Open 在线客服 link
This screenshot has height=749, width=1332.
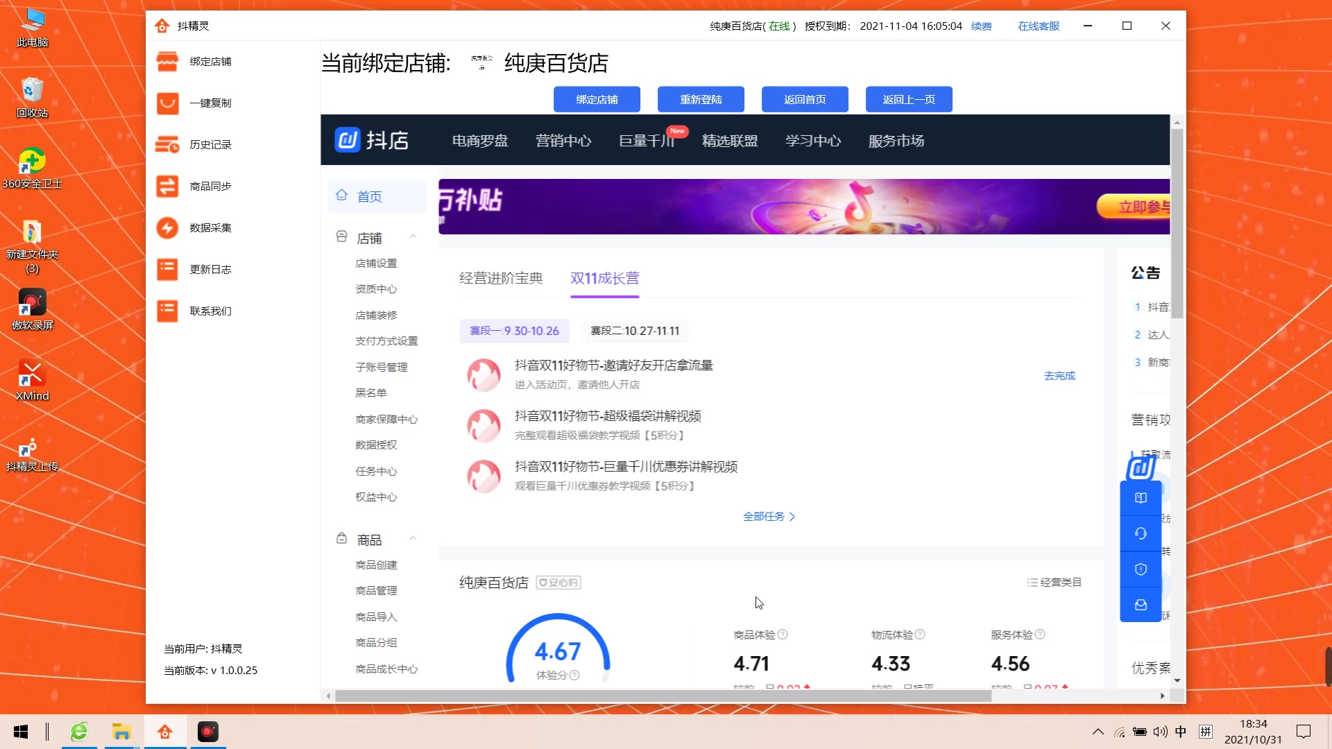pos(1039,26)
